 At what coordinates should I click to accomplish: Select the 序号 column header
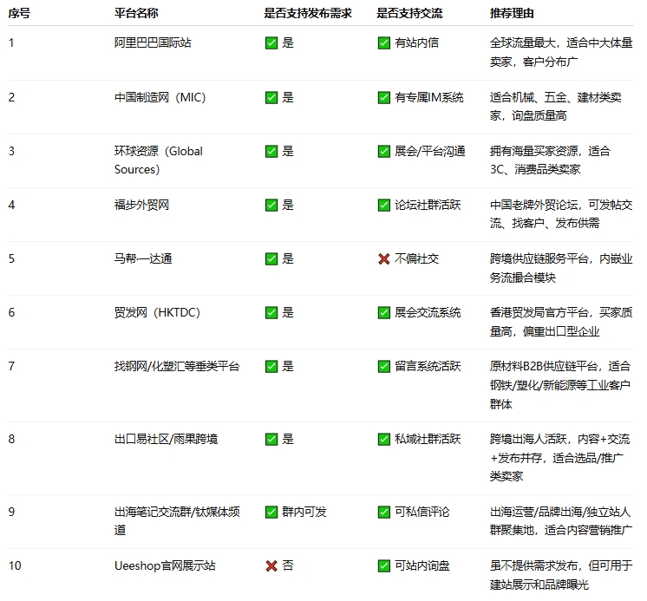click(x=19, y=13)
